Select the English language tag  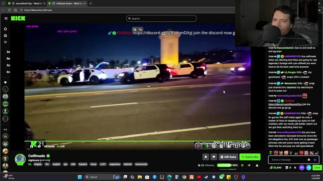click(38, 164)
